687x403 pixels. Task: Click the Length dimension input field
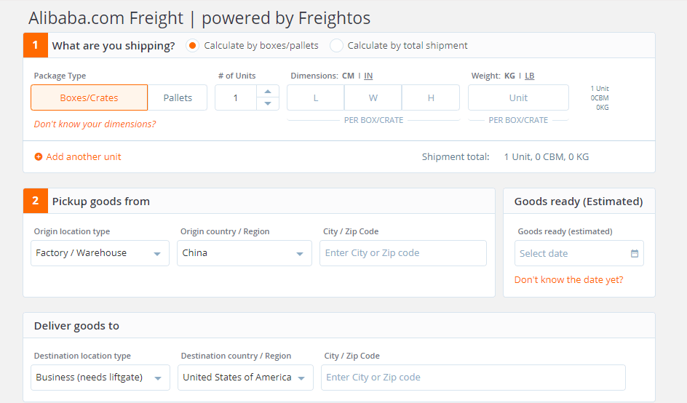[316, 97]
